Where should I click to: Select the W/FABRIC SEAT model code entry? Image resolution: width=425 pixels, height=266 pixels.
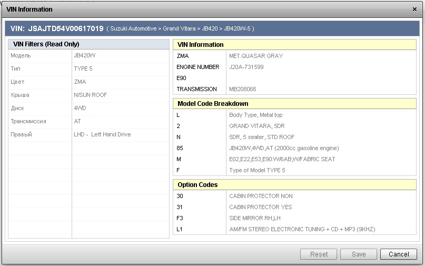(282, 159)
